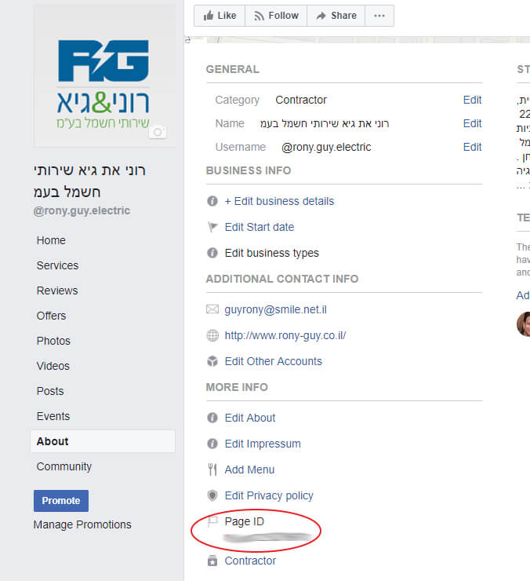Open the guyrony@smile.net.il email link
This screenshot has width=530, height=581.
(x=276, y=309)
